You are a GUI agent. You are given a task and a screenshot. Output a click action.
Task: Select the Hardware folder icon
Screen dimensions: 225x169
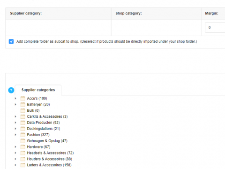pos(23,147)
